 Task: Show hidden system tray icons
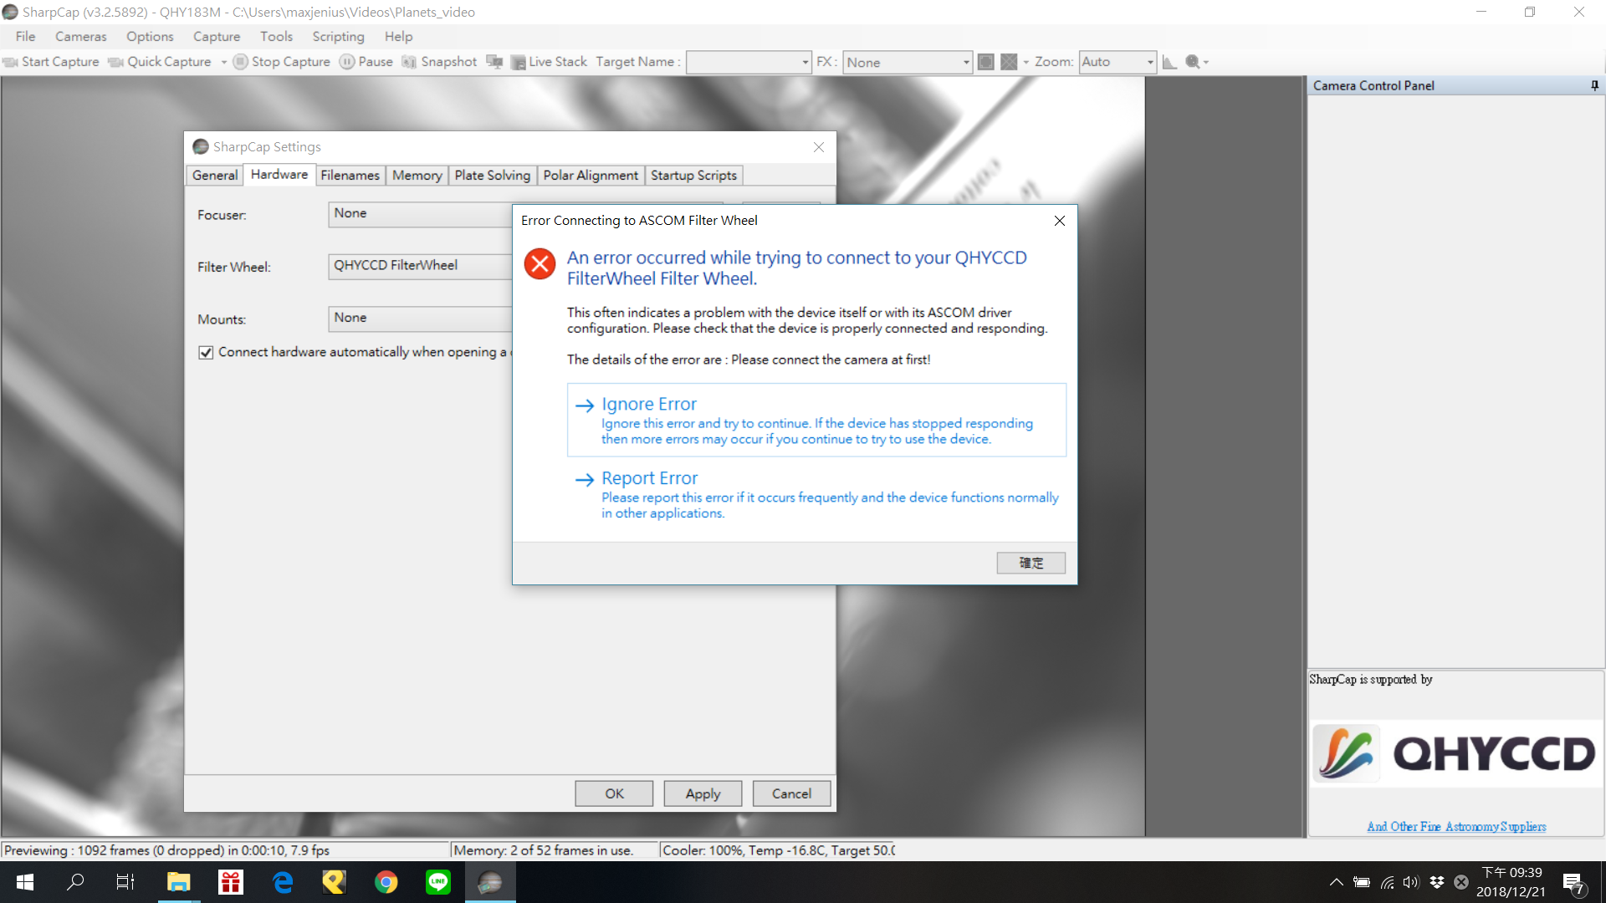[1336, 882]
